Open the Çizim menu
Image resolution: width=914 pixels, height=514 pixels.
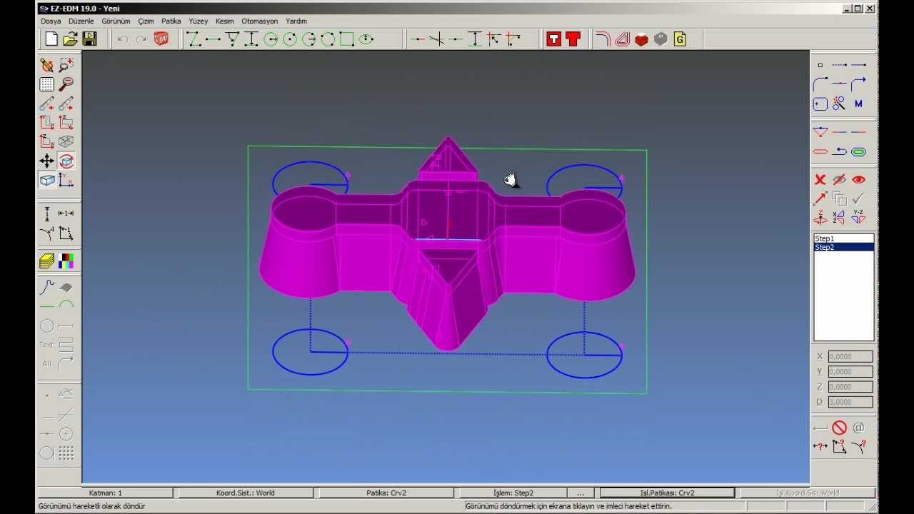point(146,21)
